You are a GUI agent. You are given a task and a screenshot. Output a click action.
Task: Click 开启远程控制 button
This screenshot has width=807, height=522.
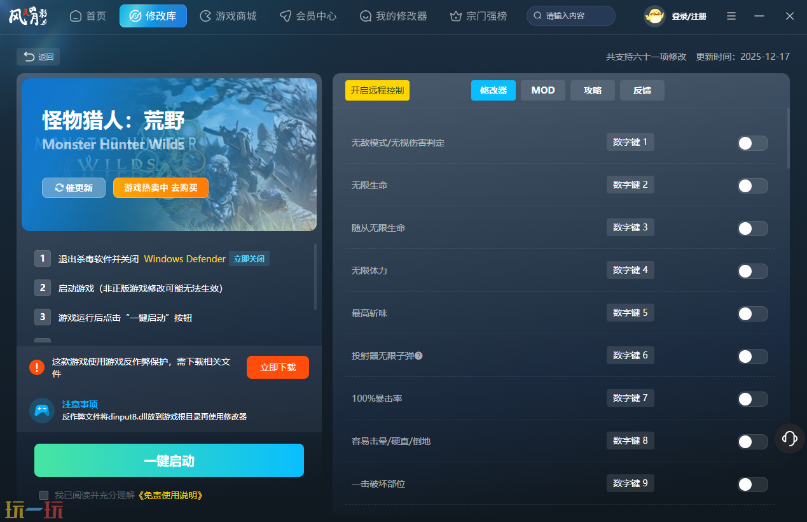377,90
